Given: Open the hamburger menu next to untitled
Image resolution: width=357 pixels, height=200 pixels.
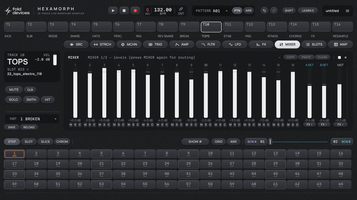Looking at the screenshot, I should pos(348,11).
